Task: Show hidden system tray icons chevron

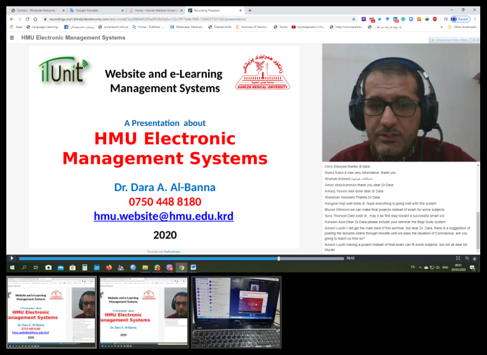Action: tap(420, 267)
